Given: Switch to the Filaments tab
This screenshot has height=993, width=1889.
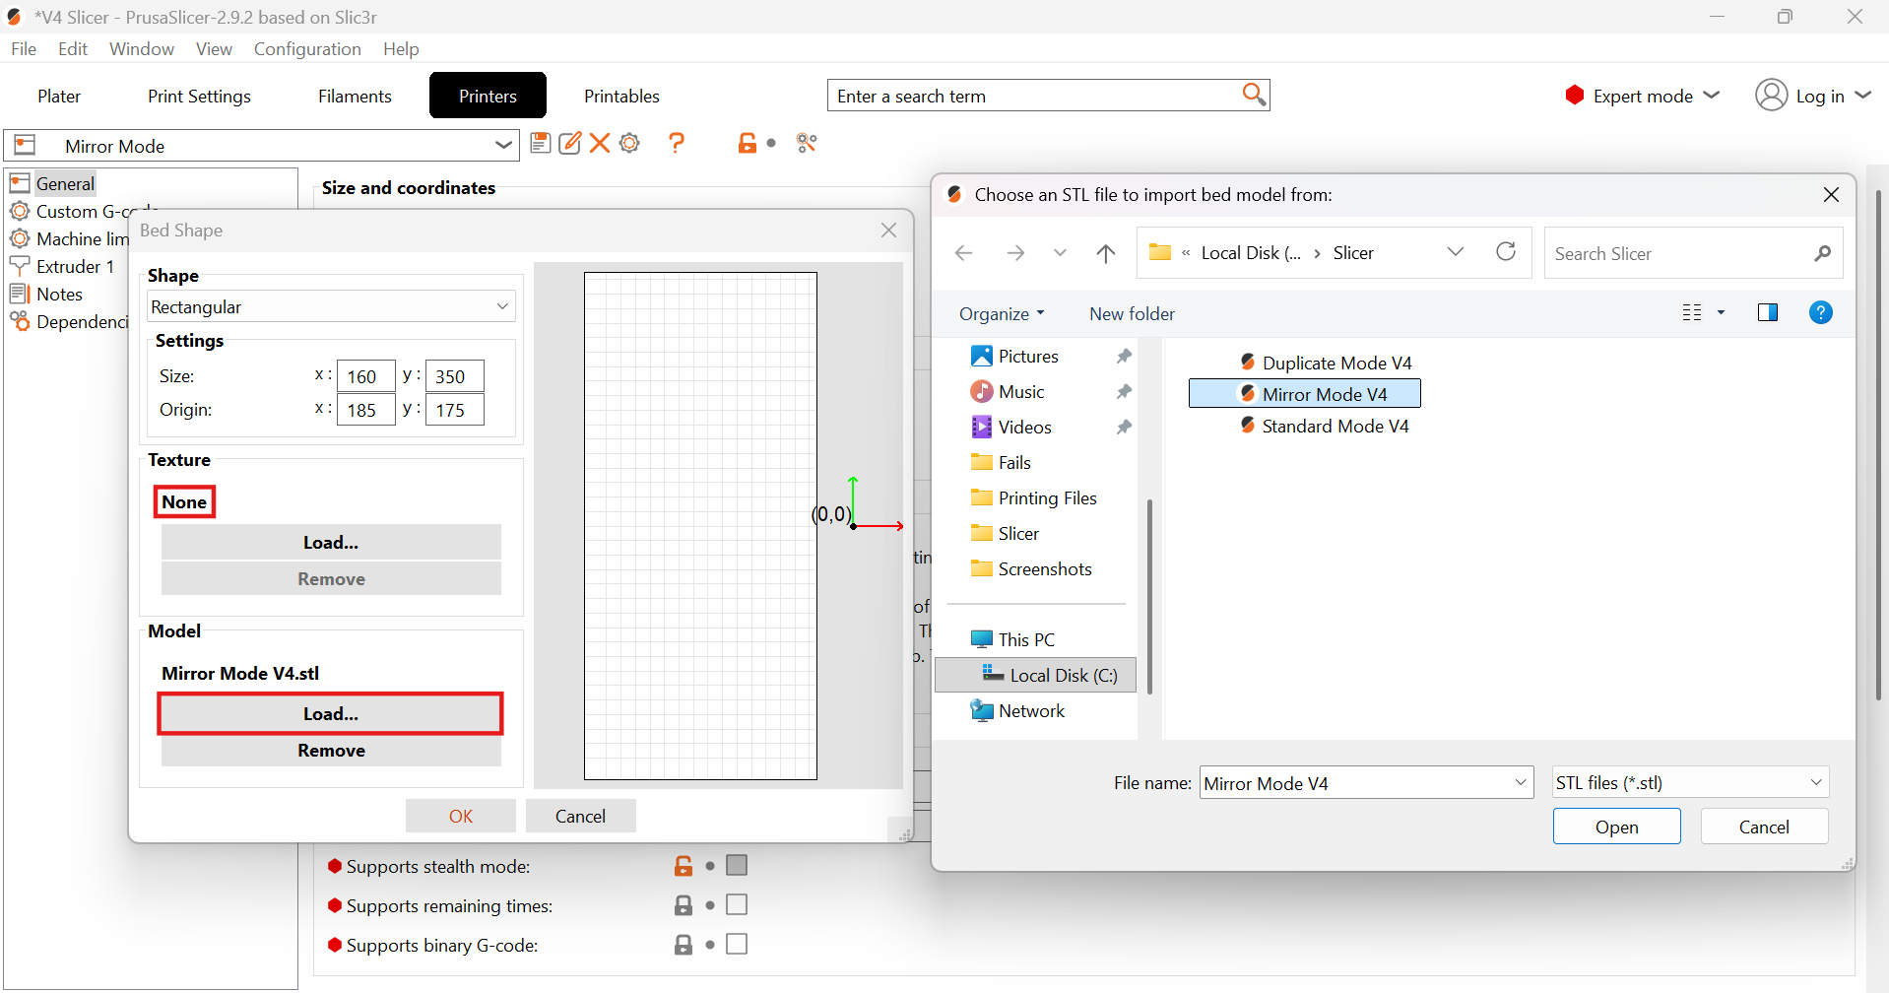Looking at the screenshot, I should coord(355,96).
